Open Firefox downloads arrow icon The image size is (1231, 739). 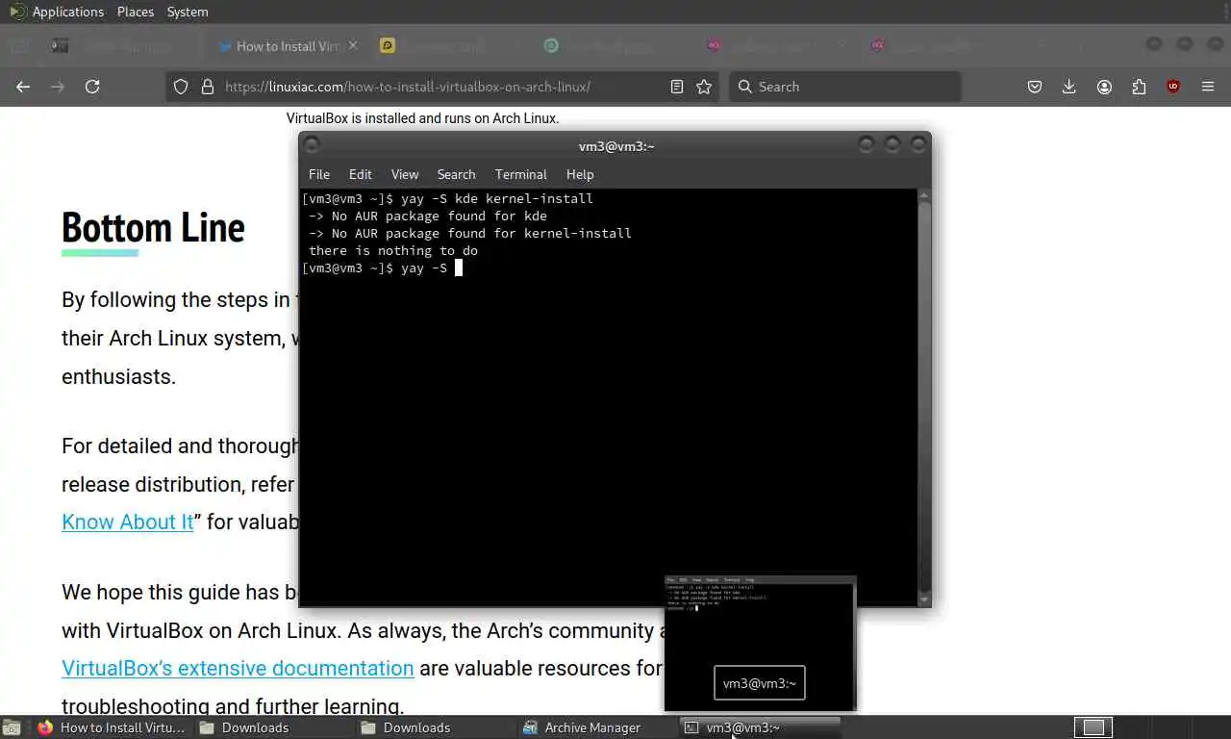tap(1069, 87)
